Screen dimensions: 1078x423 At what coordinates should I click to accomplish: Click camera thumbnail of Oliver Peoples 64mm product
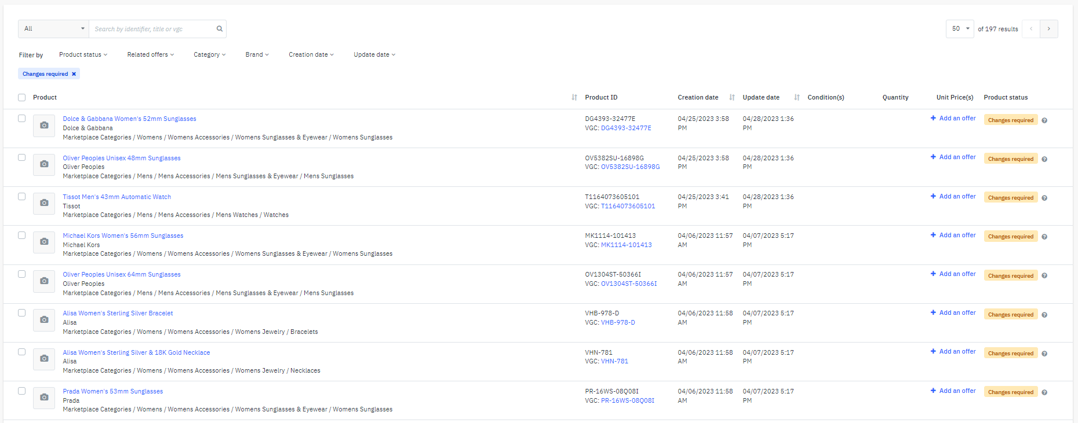(44, 281)
